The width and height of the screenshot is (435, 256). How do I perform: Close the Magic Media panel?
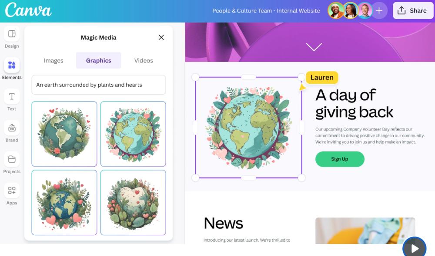tap(161, 37)
